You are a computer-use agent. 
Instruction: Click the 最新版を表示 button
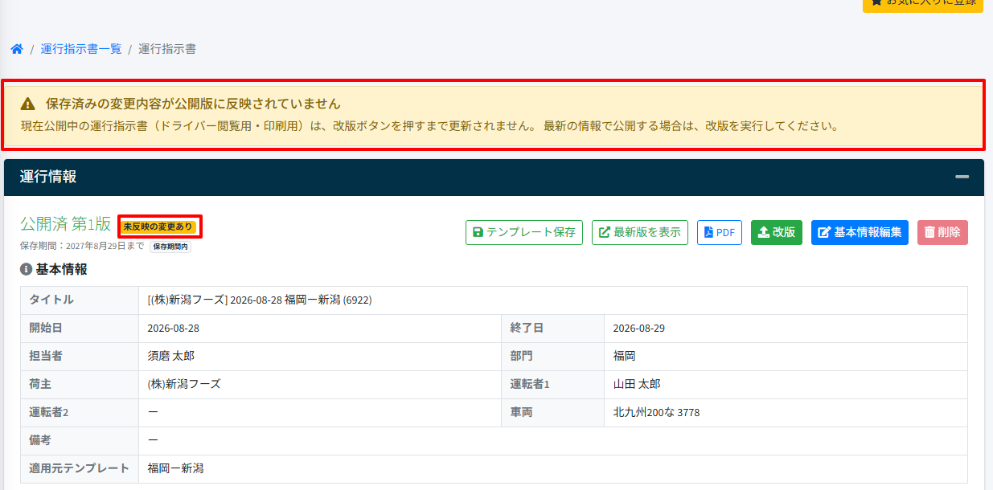(640, 232)
